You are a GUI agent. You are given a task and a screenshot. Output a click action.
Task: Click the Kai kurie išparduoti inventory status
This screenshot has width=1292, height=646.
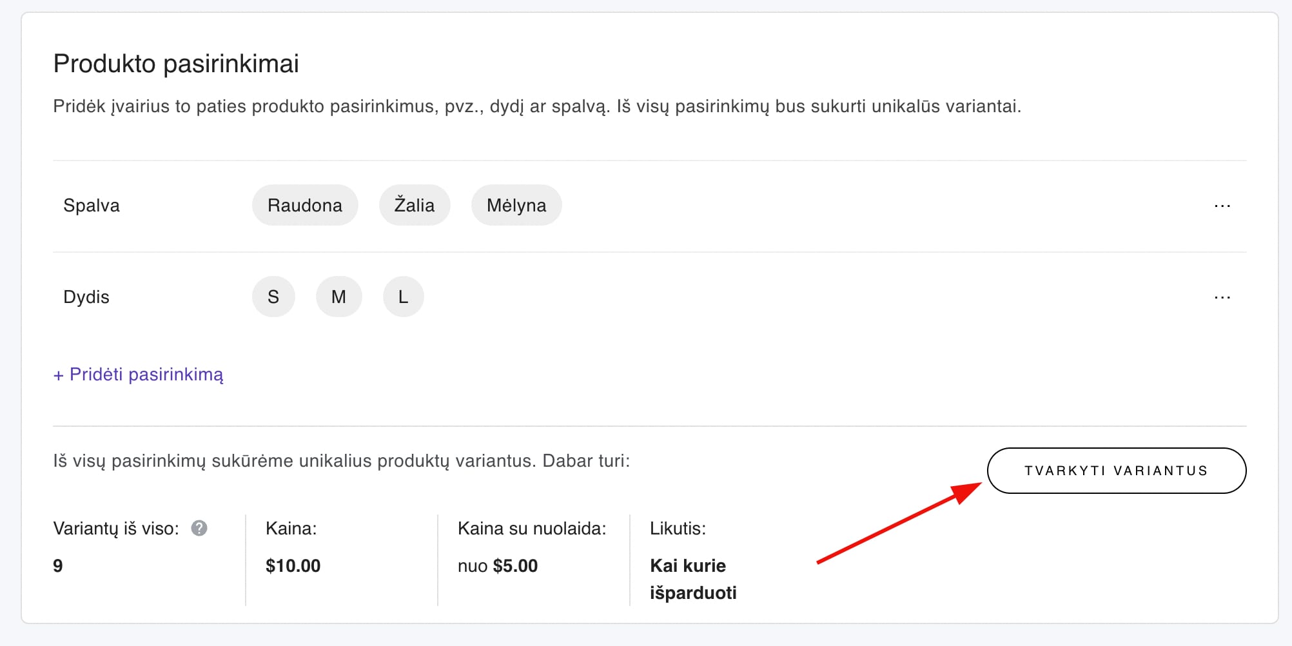(692, 579)
